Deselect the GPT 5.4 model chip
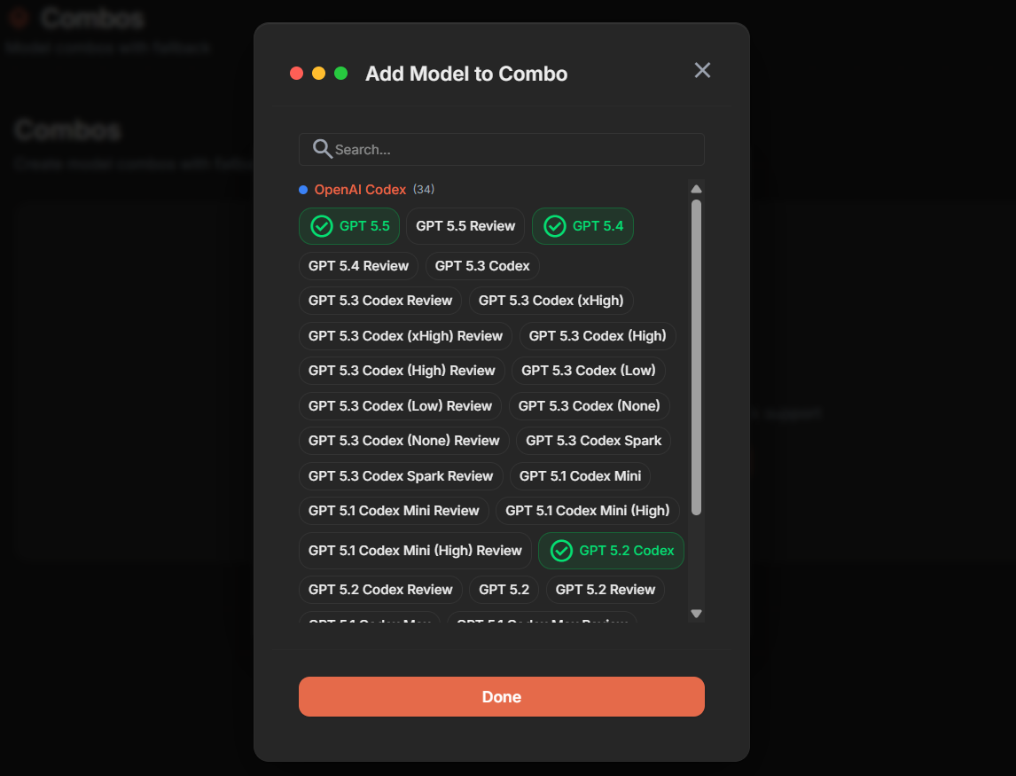The height and width of the screenshot is (776, 1016). pyautogui.click(x=582, y=226)
